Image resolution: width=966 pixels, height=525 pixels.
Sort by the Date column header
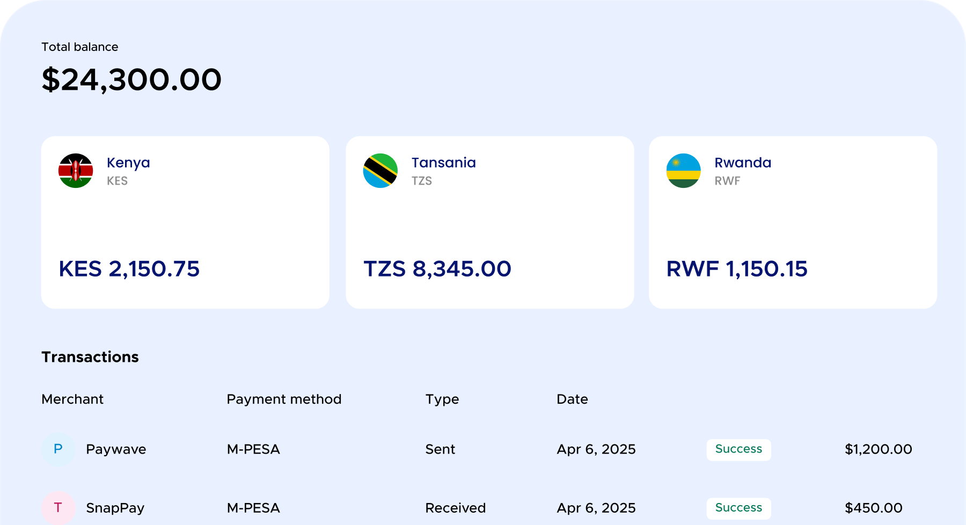pos(572,399)
